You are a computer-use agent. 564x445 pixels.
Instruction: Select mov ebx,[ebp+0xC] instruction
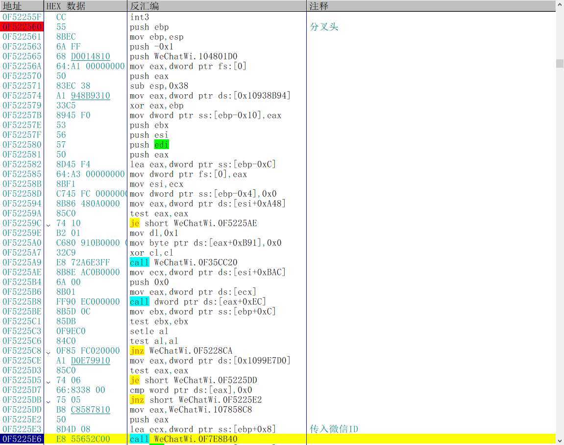[203, 312]
